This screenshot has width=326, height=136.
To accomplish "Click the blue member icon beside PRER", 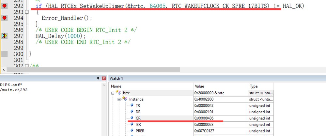I will (x=132, y=130).
